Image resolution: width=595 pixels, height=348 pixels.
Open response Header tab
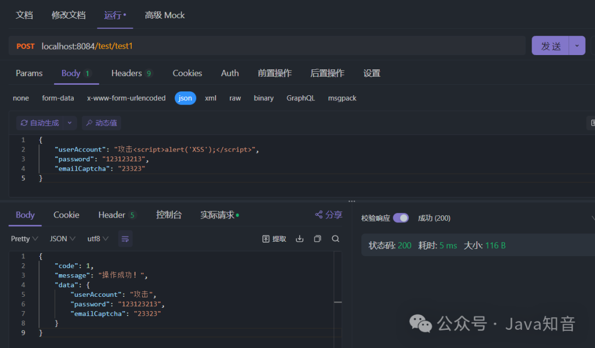coord(117,215)
